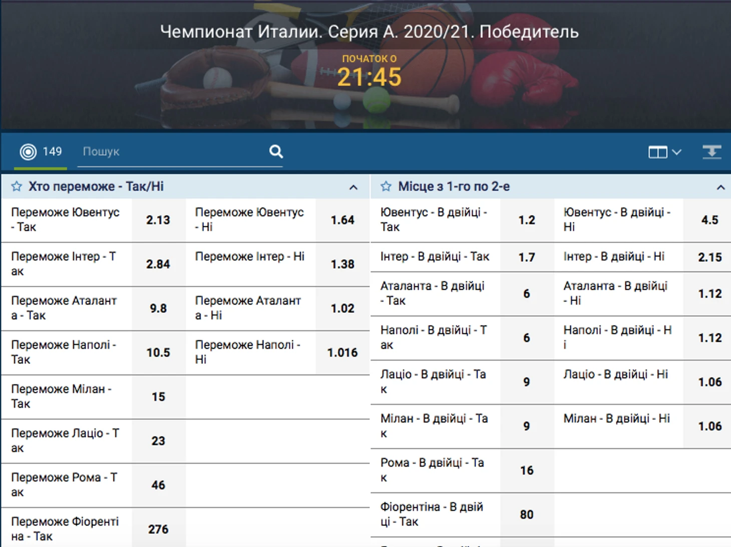Click the 'ПОЧАТОК О' label
The height and width of the screenshot is (547, 731).
[370, 59]
